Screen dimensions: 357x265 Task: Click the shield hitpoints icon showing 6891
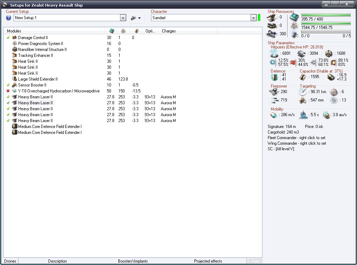pos(274,53)
